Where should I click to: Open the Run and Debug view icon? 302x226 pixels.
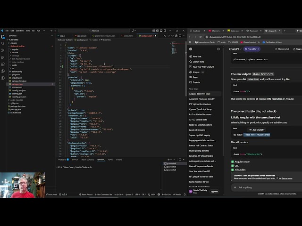[x=3, y=57]
